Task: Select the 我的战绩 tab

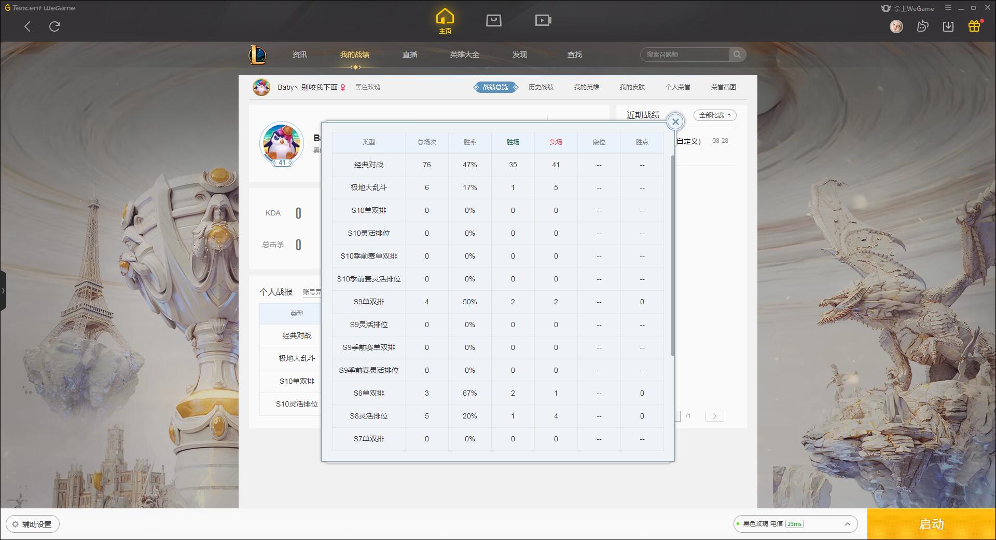Action: (355, 55)
